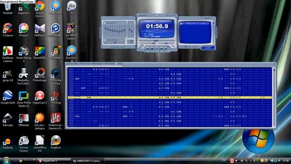Open the OLYMPUS Viewer 2 icon
291x164 pixels.
[72, 31]
